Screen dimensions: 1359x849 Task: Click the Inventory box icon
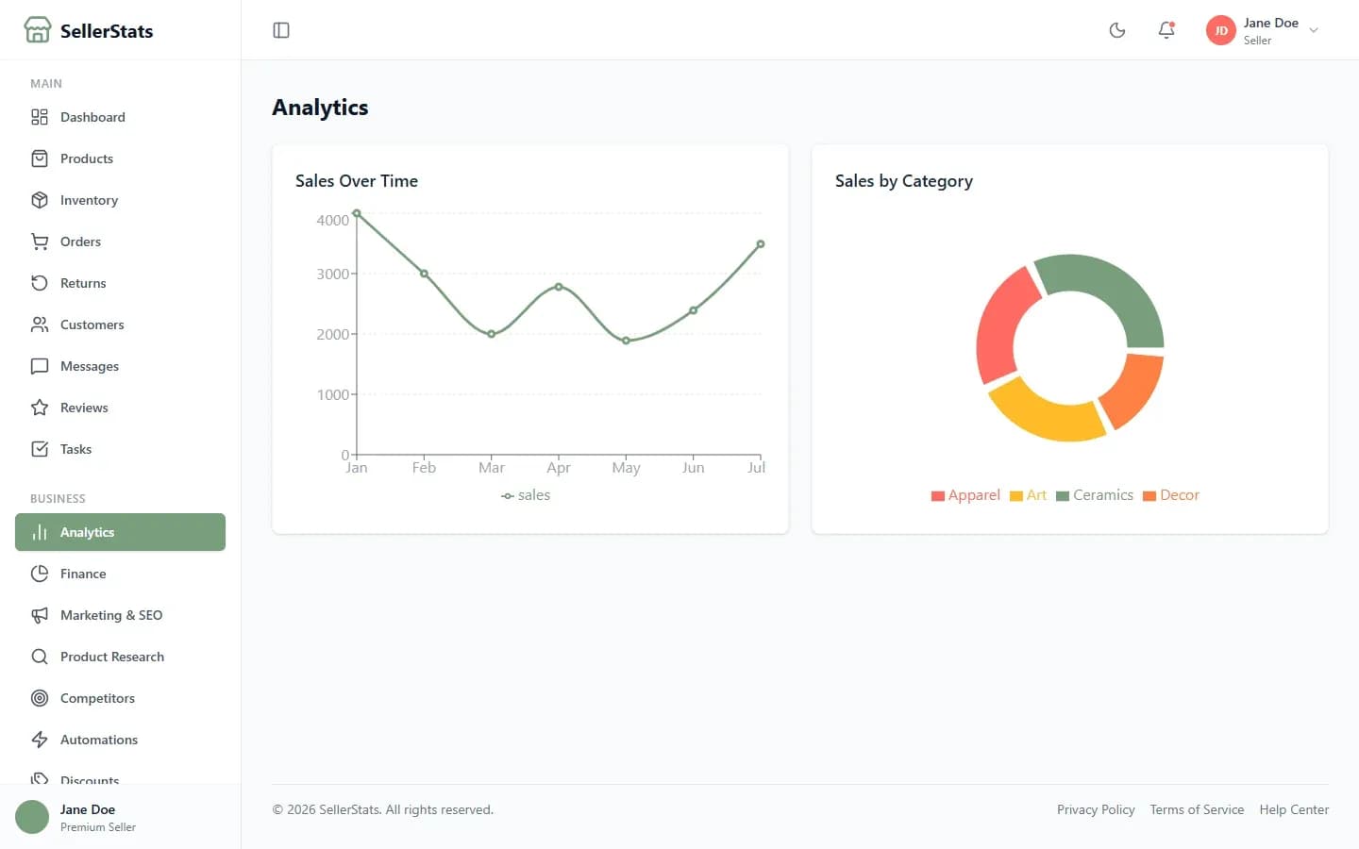click(x=40, y=200)
